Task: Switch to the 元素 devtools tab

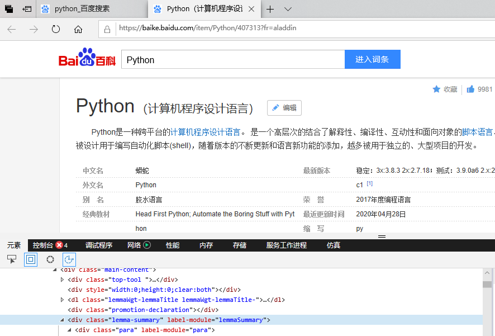Action: click(14, 245)
